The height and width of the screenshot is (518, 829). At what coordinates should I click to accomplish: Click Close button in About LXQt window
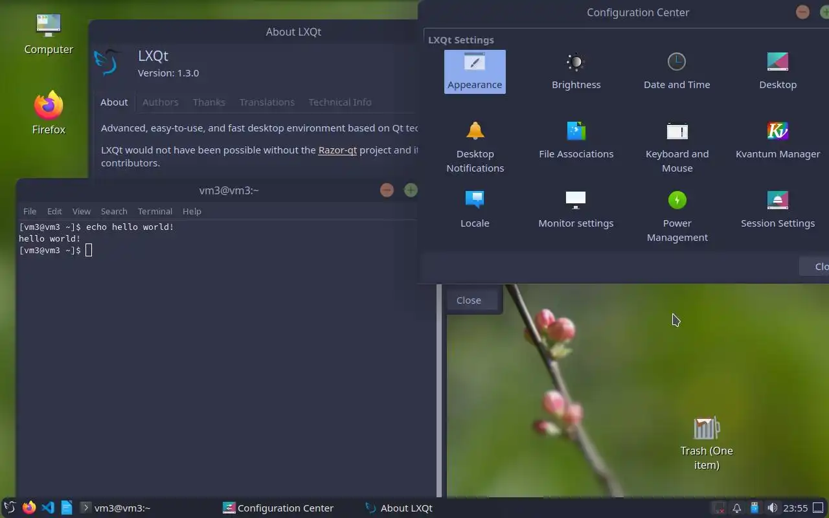pos(473,300)
